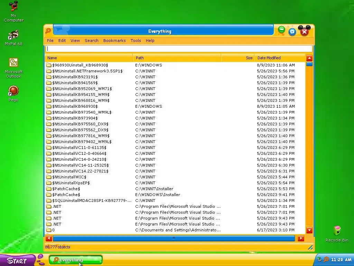Click folder icon of $NtUninstallKB941569$
The height and width of the screenshot is (266, 354).
(x=48, y=82)
